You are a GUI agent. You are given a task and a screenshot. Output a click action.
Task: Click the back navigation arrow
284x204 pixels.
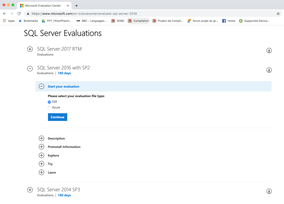[x=4, y=13]
